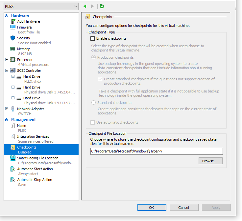Screen dimensions: 242x221
Task: Click the checkpoint file location path field
Action: coord(157,151)
